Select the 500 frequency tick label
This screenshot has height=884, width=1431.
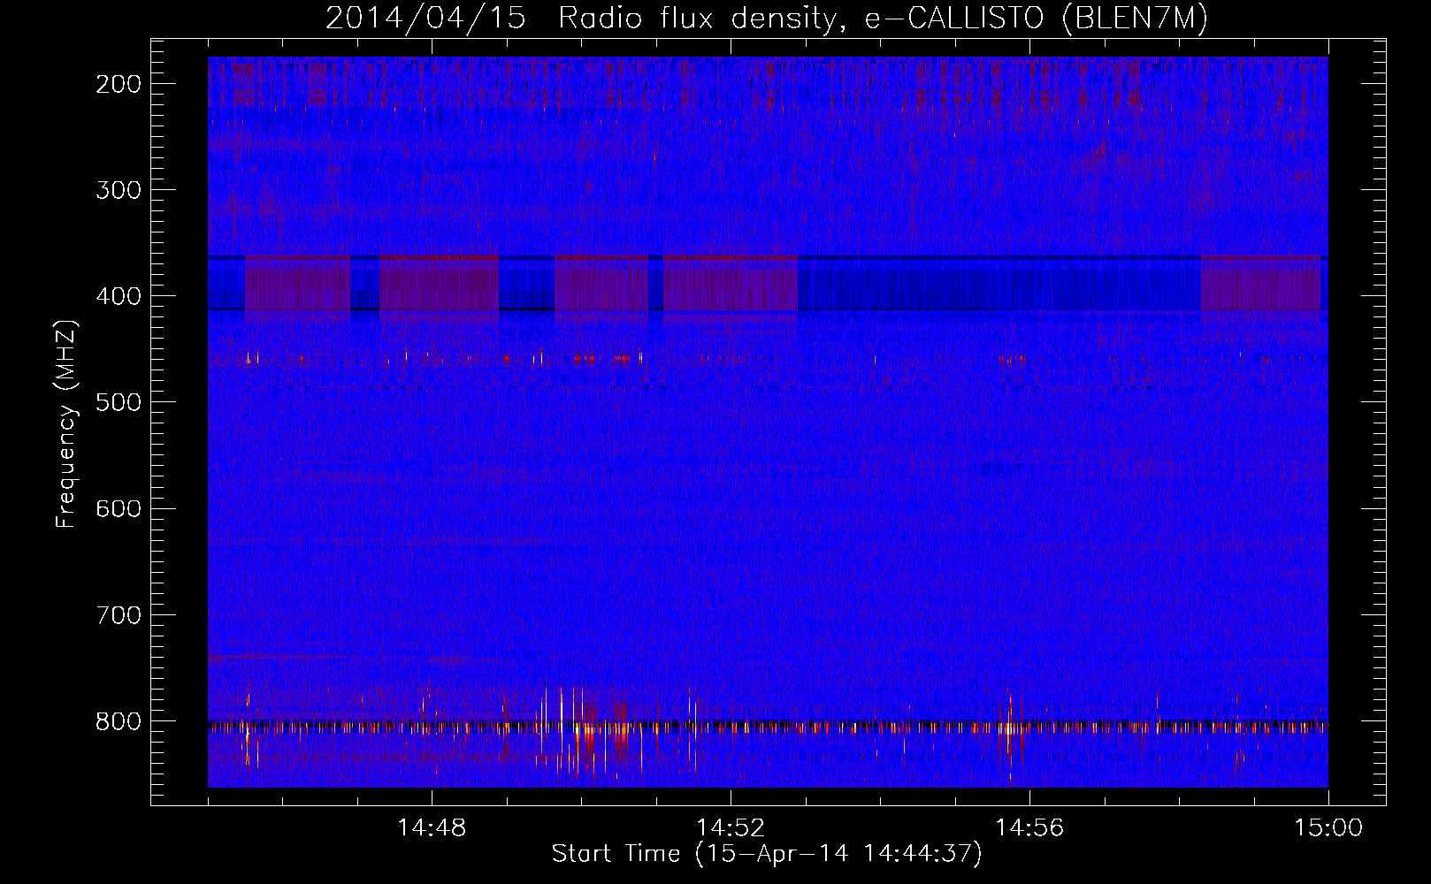pyautogui.click(x=119, y=402)
